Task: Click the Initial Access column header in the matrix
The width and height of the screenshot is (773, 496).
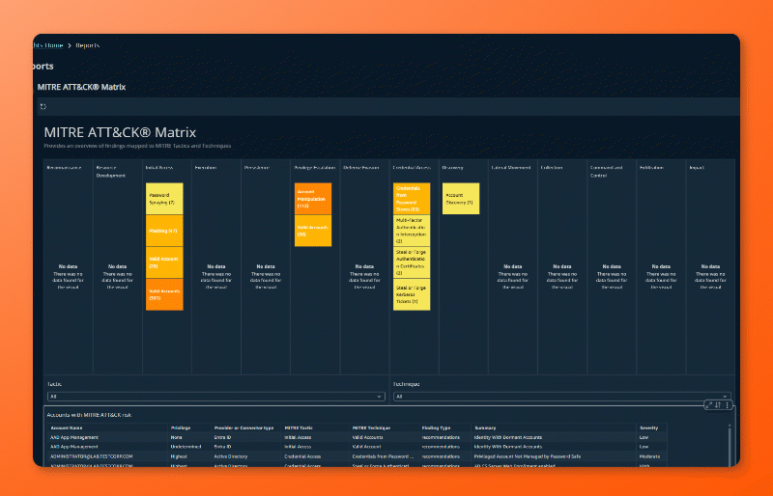Action: (x=158, y=168)
